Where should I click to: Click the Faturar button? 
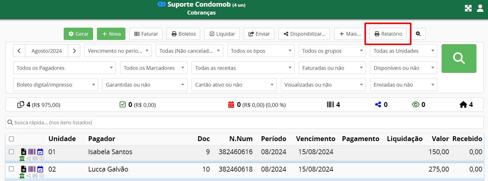pos(146,34)
